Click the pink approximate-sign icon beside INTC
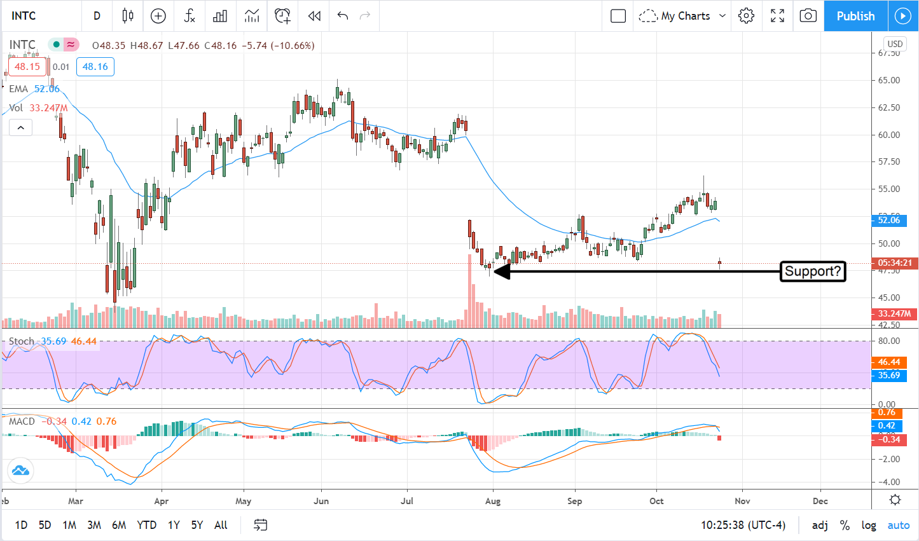Viewport: 919px width, 541px height. (71, 45)
